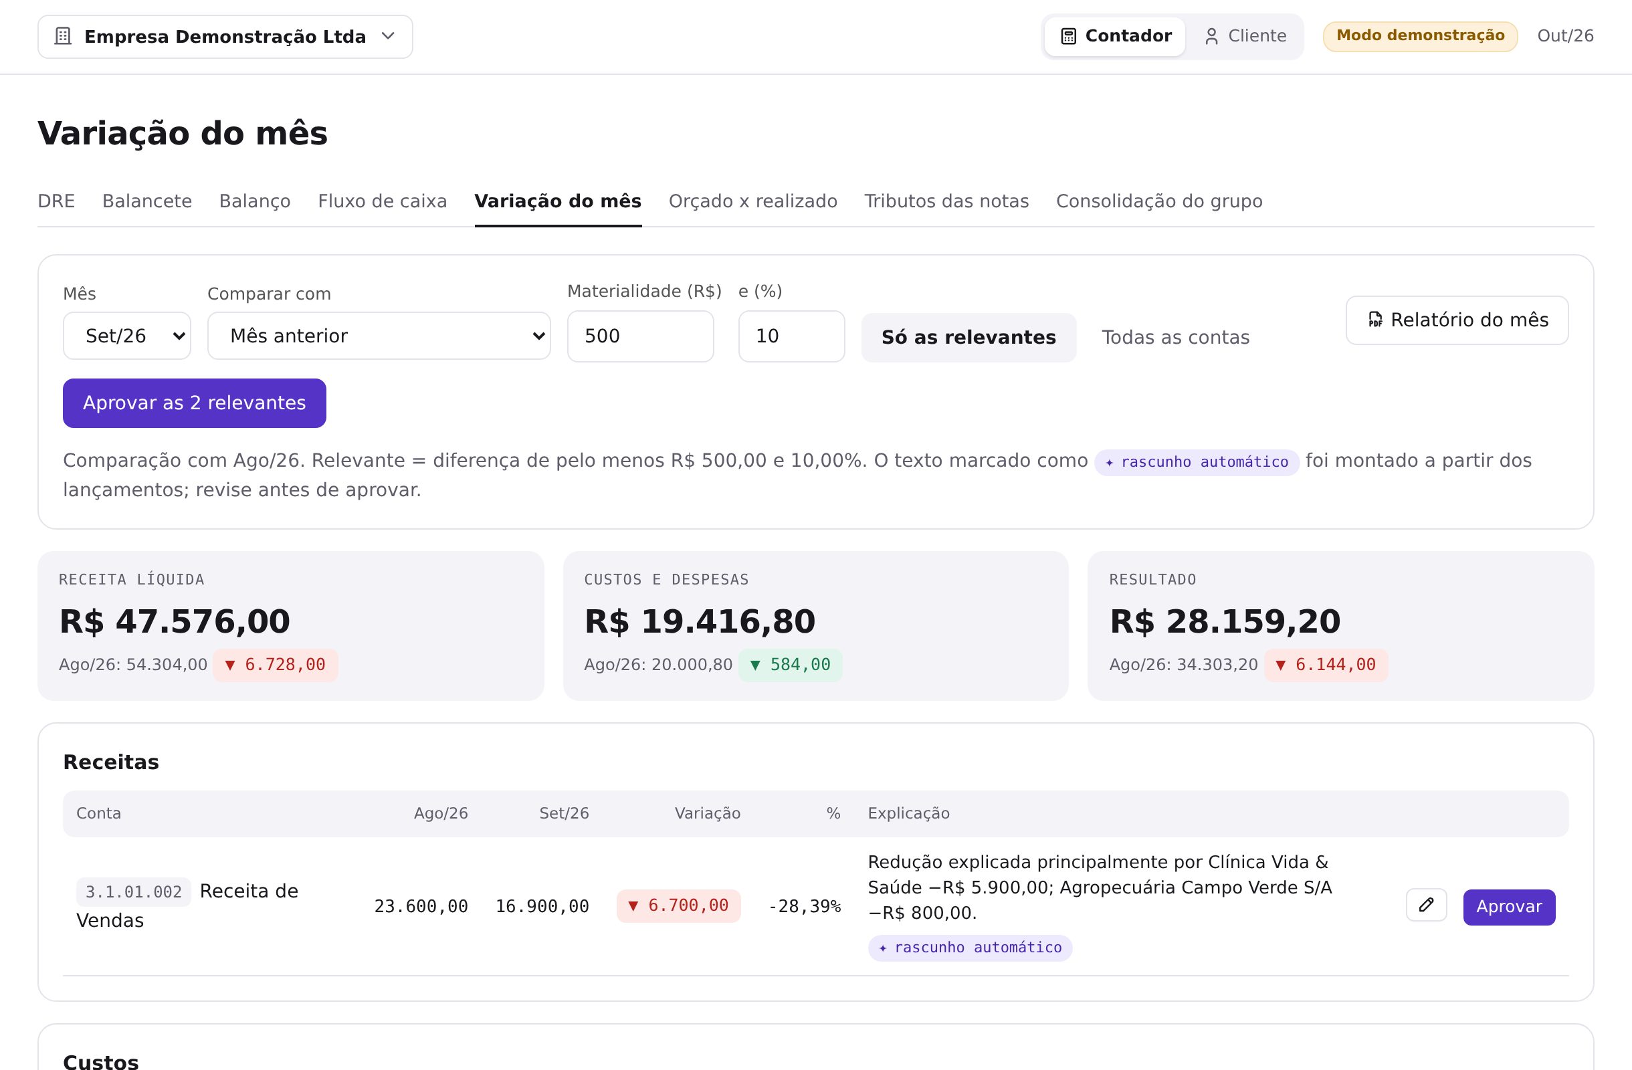1632x1070 pixels.
Task: Edit explanation with the pencil icon
Action: point(1426,905)
